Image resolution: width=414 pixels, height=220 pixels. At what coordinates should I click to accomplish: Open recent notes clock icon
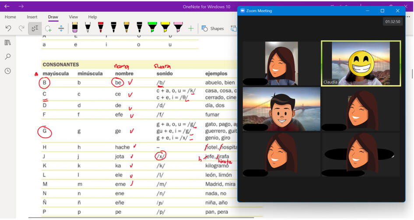(x=7, y=71)
